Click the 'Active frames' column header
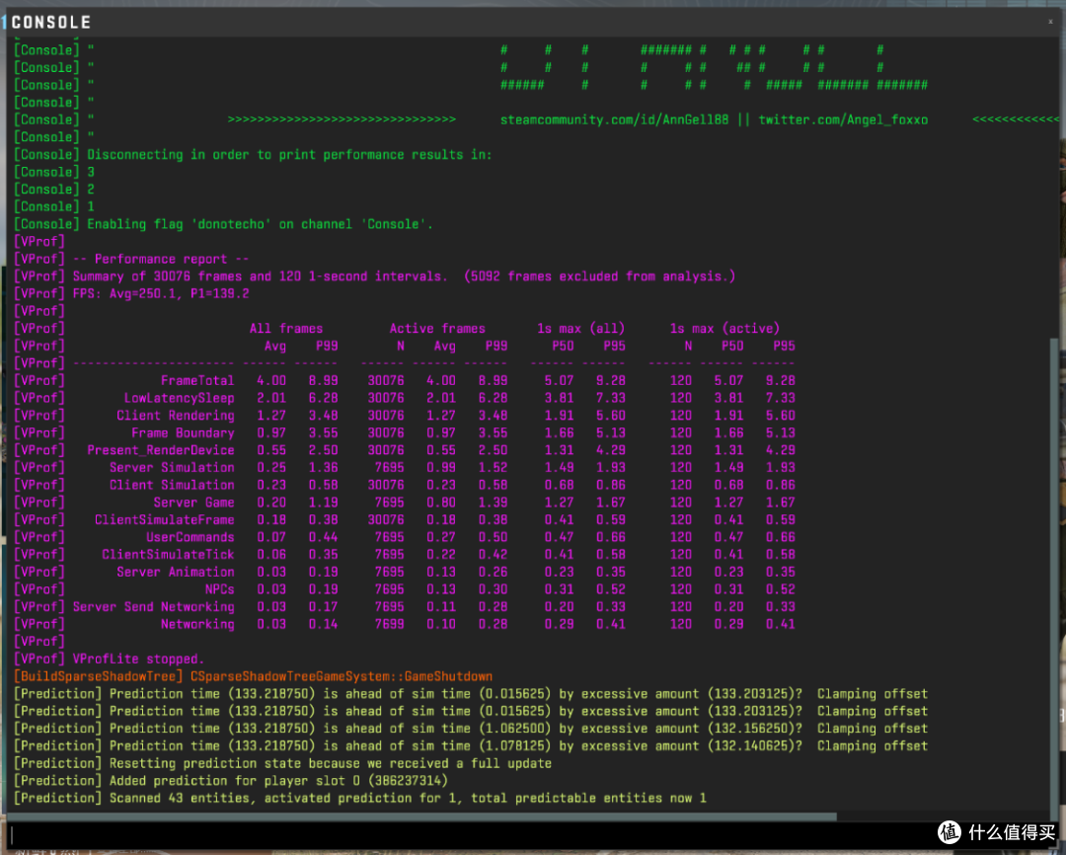 (437, 329)
